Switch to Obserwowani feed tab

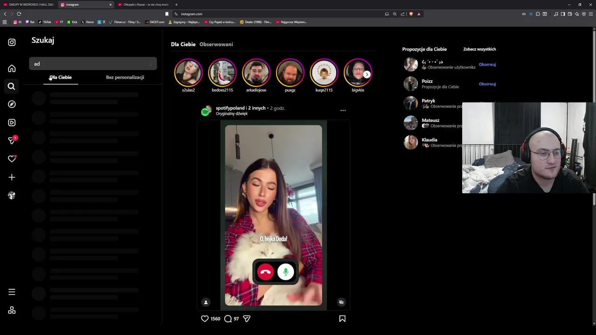tap(216, 44)
